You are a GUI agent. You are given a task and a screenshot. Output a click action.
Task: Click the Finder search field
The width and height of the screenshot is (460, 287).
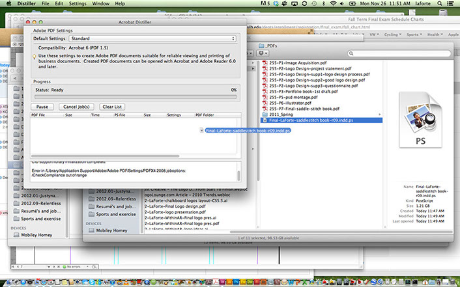coord(399,53)
